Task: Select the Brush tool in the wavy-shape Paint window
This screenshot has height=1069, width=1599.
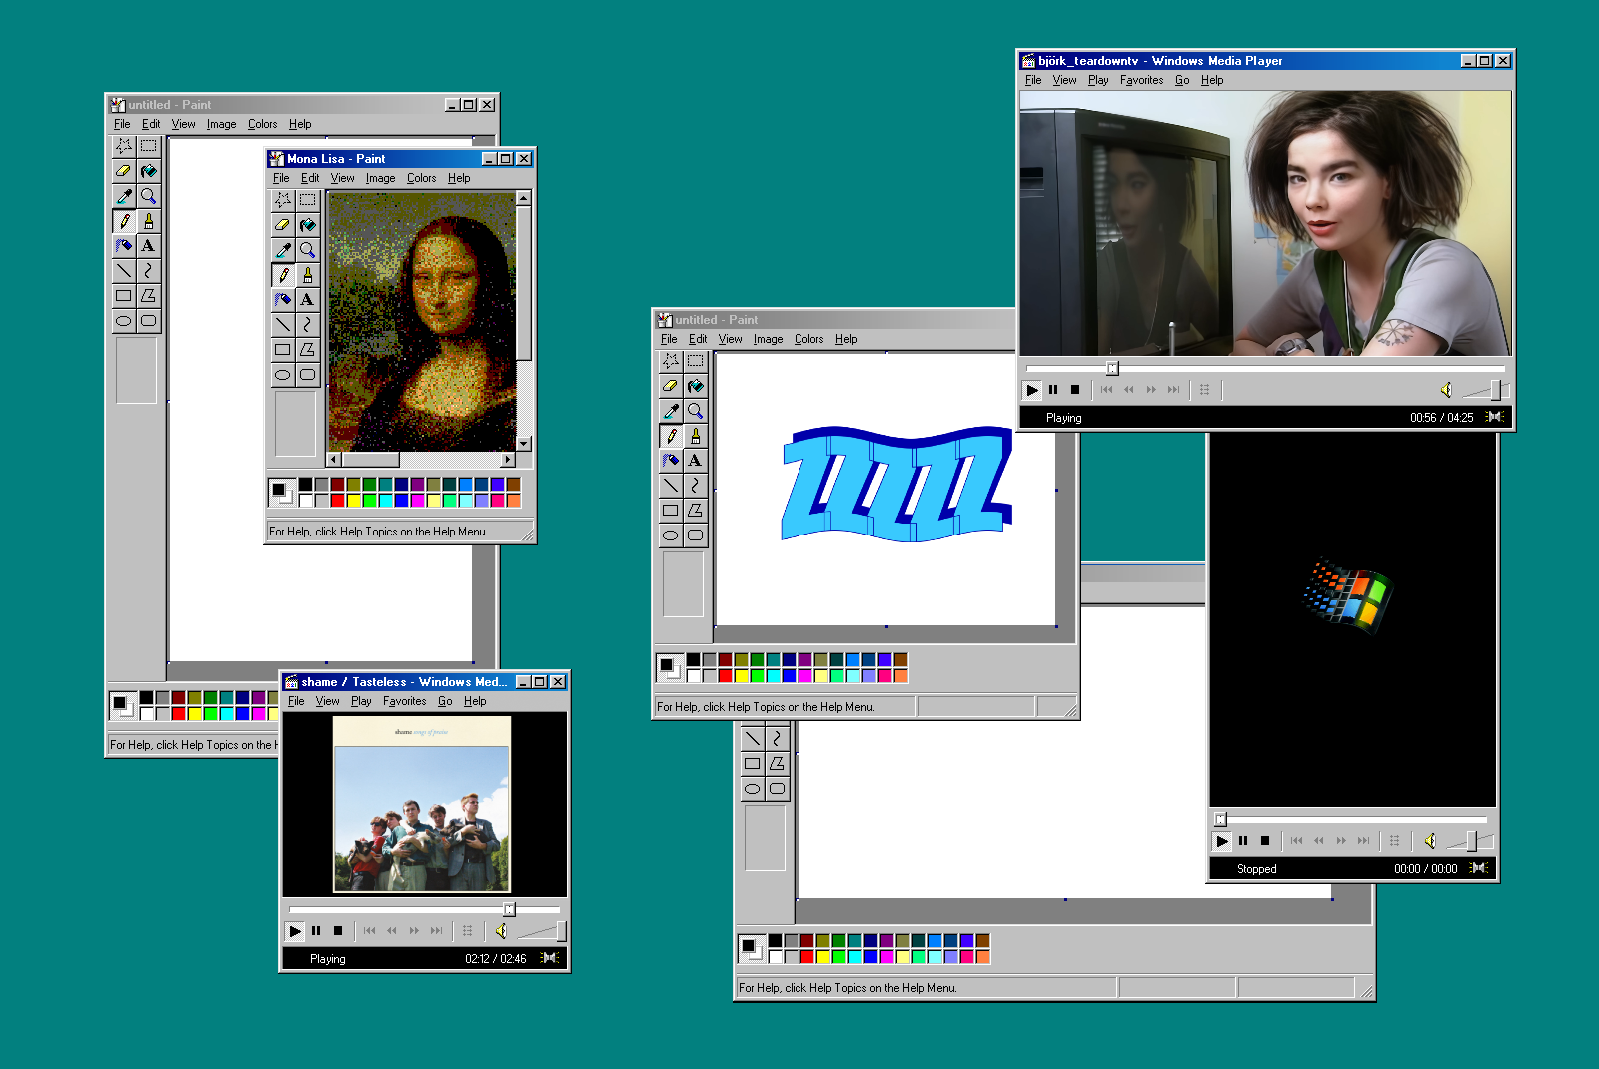Action: (x=695, y=436)
